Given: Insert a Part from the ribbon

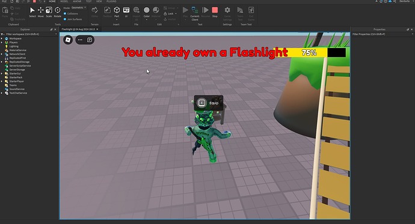Looking at the screenshot, I should (x=117, y=12).
